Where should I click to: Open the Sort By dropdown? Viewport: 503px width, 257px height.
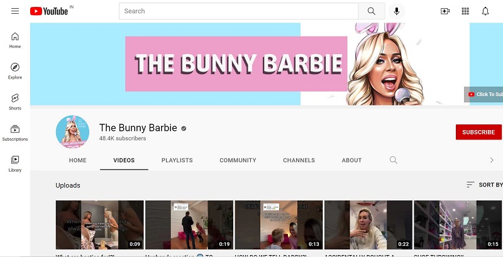coord(484,185)
